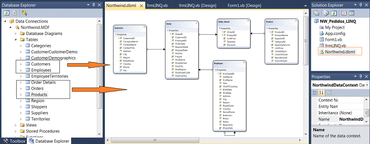
Task: Sort Properties grid alphabetically
Action: pos(321,92)
